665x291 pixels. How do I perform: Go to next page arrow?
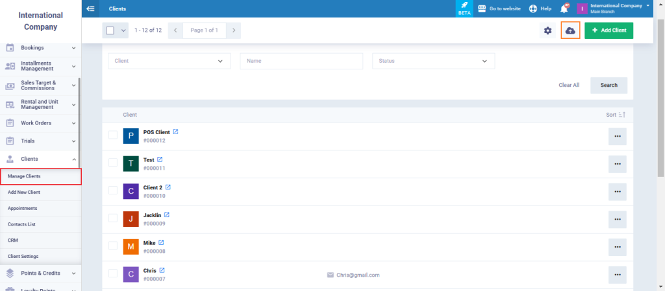(234, 30)
